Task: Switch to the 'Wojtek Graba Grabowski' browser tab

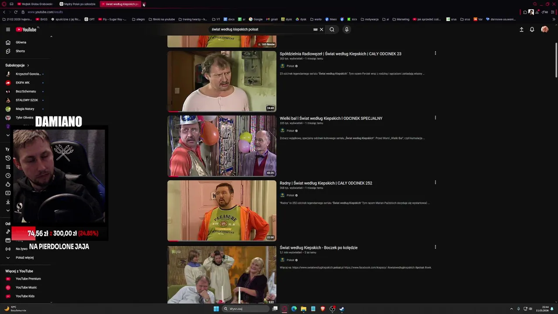Action: [35, 4]
